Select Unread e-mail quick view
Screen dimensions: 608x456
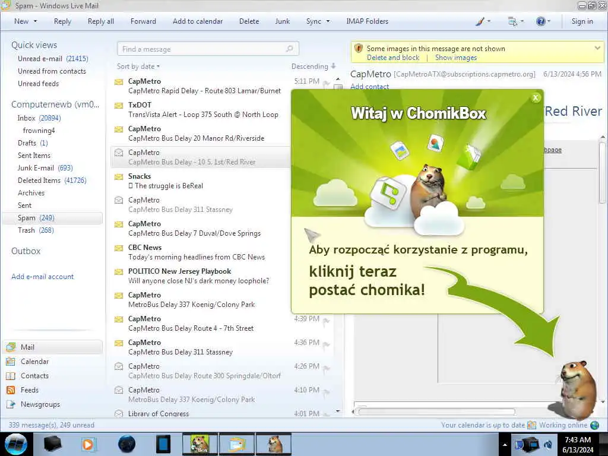[53, 59]
